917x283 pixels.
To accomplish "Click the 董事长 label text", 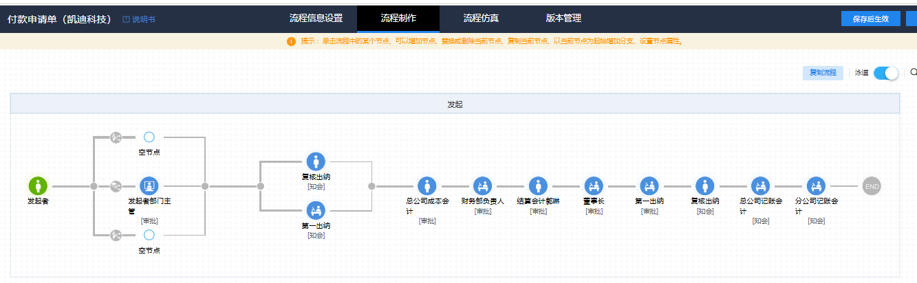I will [x=594, y=201].
